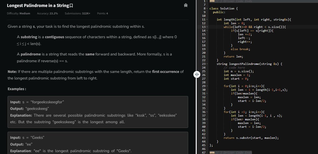Collapse the if block at line 31
Image resolution: width=318 pixels, height=154 pixels.
(207, 94)
